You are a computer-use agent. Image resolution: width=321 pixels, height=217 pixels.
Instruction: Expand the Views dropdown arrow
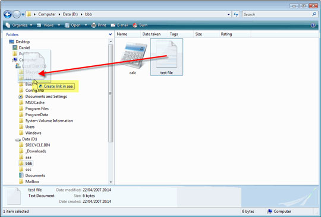(59, 25)
